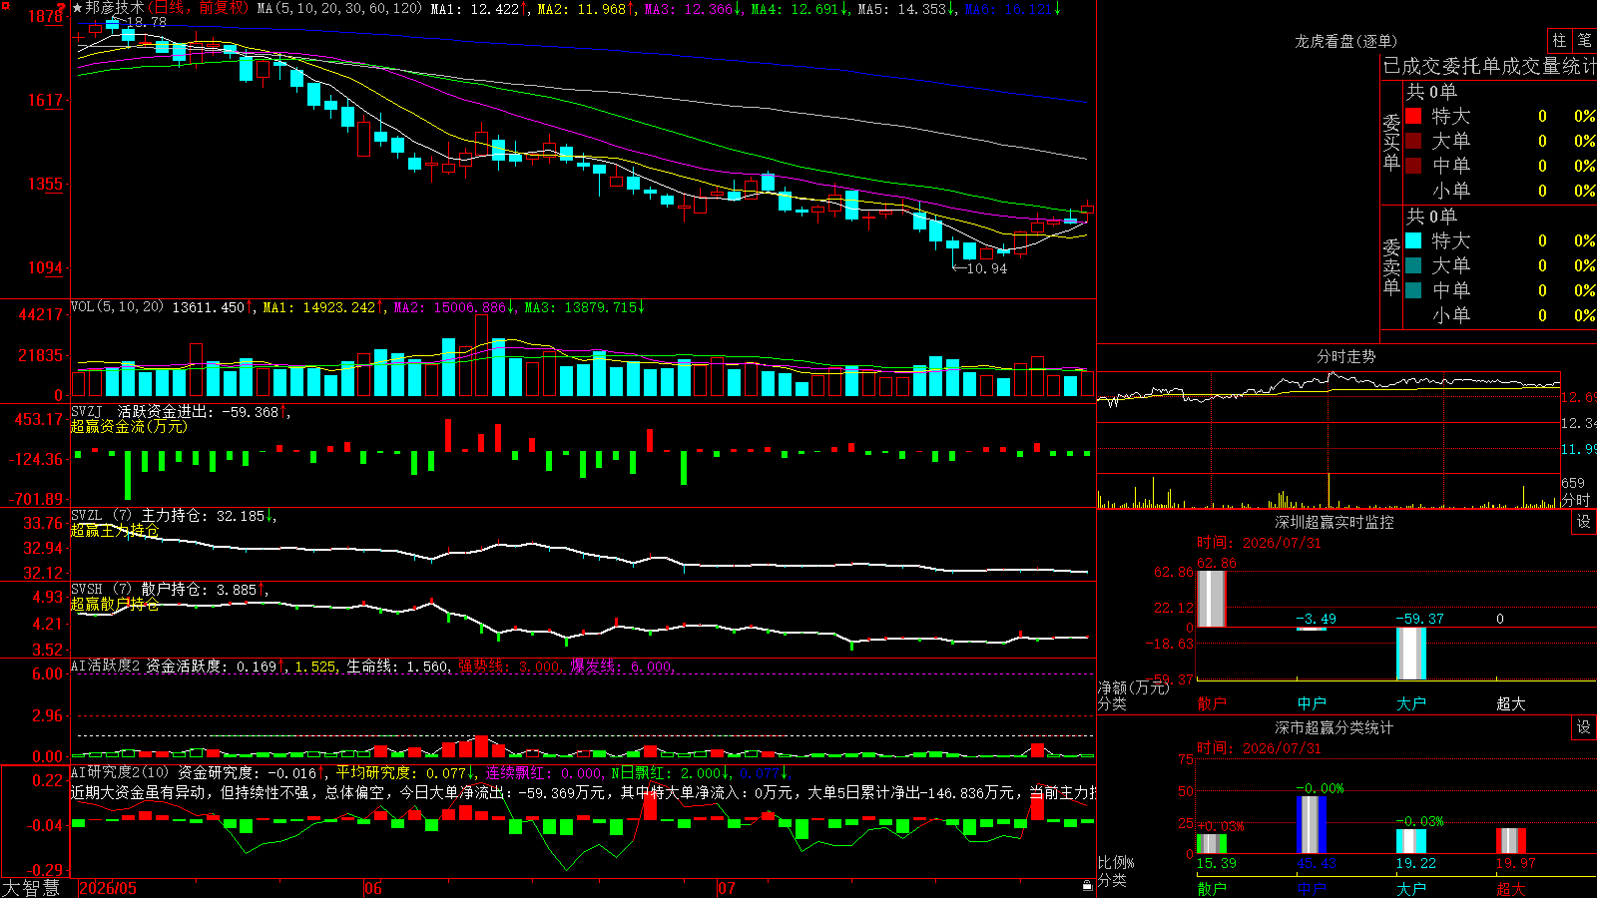The width and height of the screenshot is (1597, 898).
Task: Click the 散户持仓: 3.885 value
Action: click(200, 590)
